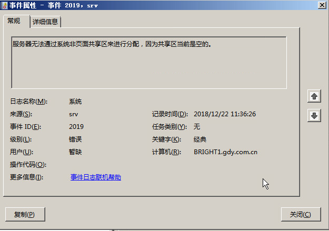Click the 操作代码 label
Screen dimensions: 329x231
pyautogui.click(x=28, y=165)
